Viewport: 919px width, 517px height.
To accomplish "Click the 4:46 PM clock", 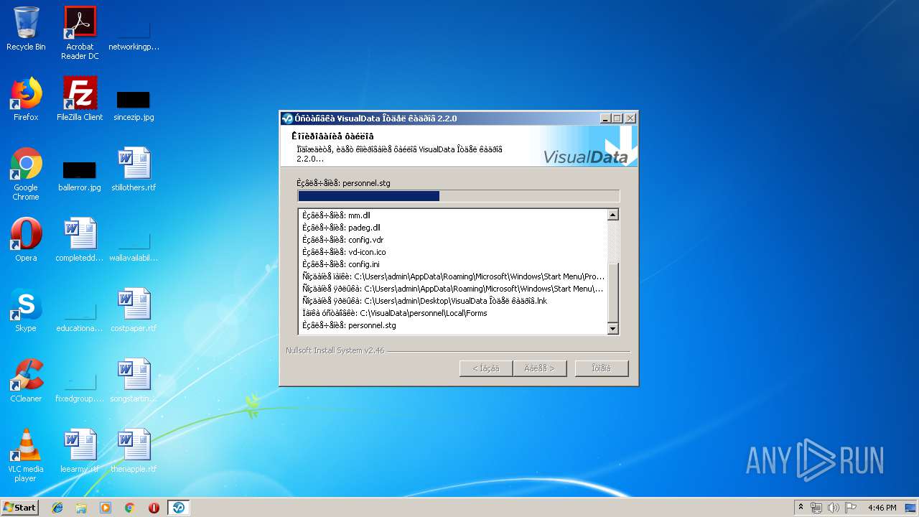I will [x=882, y=508].
